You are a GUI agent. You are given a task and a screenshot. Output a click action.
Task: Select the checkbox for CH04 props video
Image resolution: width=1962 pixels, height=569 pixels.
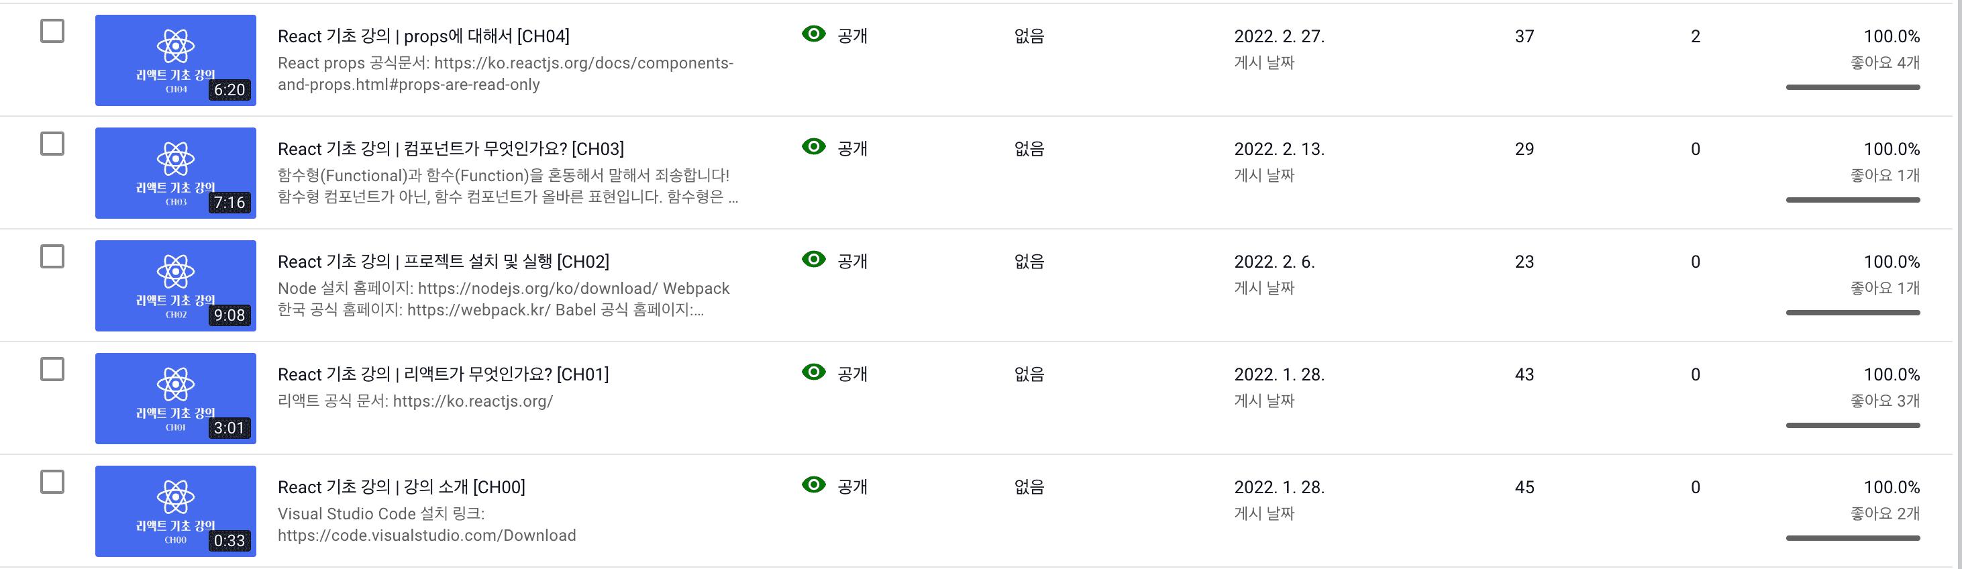point(52,32)
